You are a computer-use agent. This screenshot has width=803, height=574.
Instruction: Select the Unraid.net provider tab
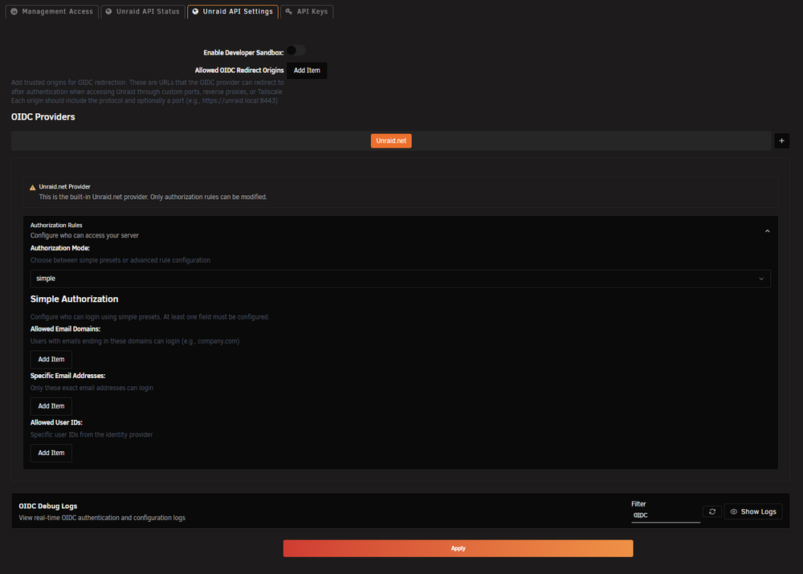[x=391, y=140]
